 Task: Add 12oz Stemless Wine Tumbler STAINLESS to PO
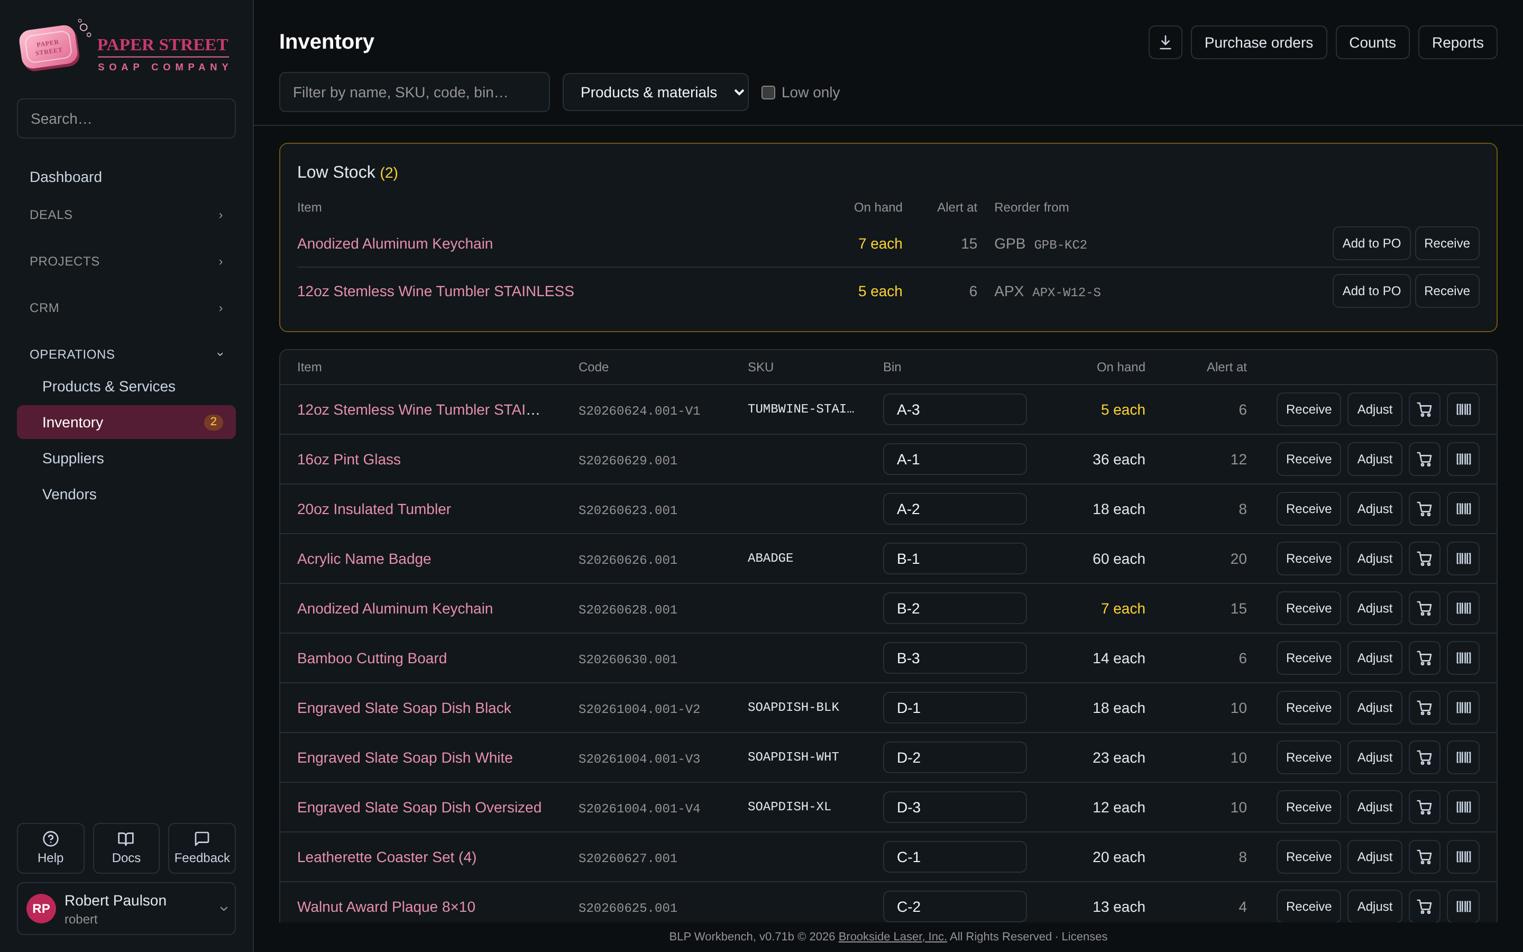(x=1371, y=291)
